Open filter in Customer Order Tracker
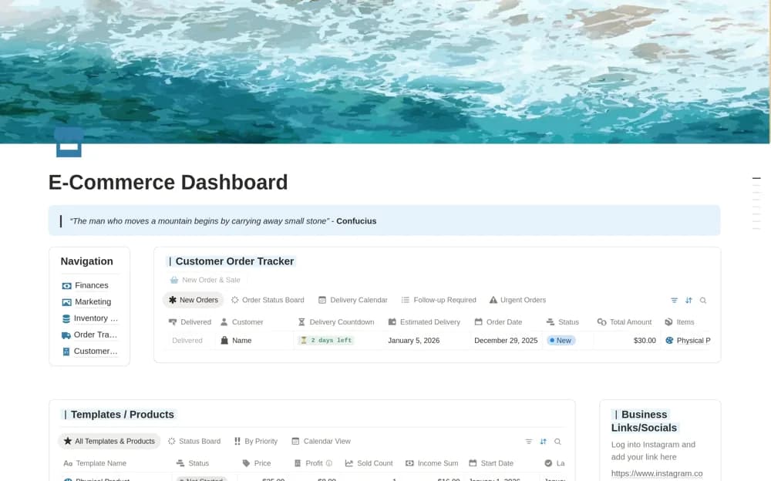Screen dimensions: 771x481 click(x=674, y=300)
